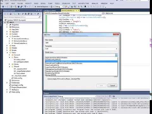
Task: Click Collapse All icon in Solution Explorer
Action: pyautogui.click(x=28, y=14)
